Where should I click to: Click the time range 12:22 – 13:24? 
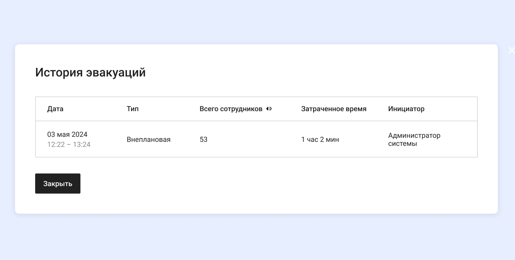(69, 144)
